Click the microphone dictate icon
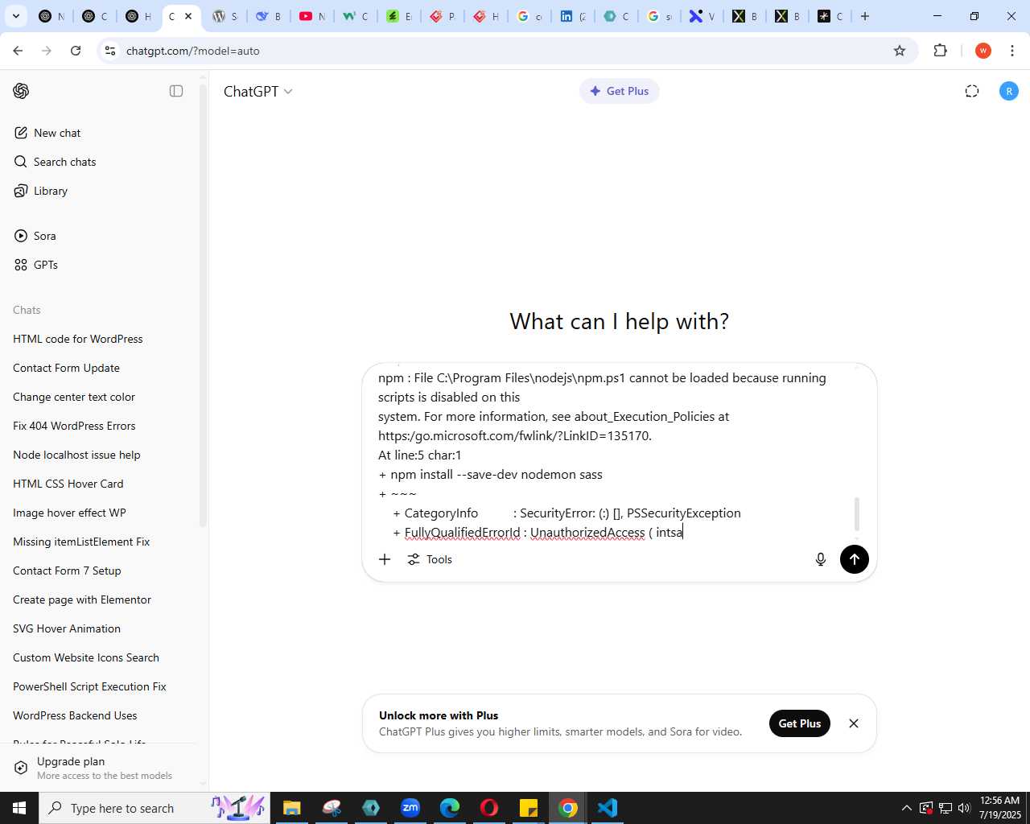Image resolution: width=1030 pixels, height=824 pixels. click(x=821, y=559)
